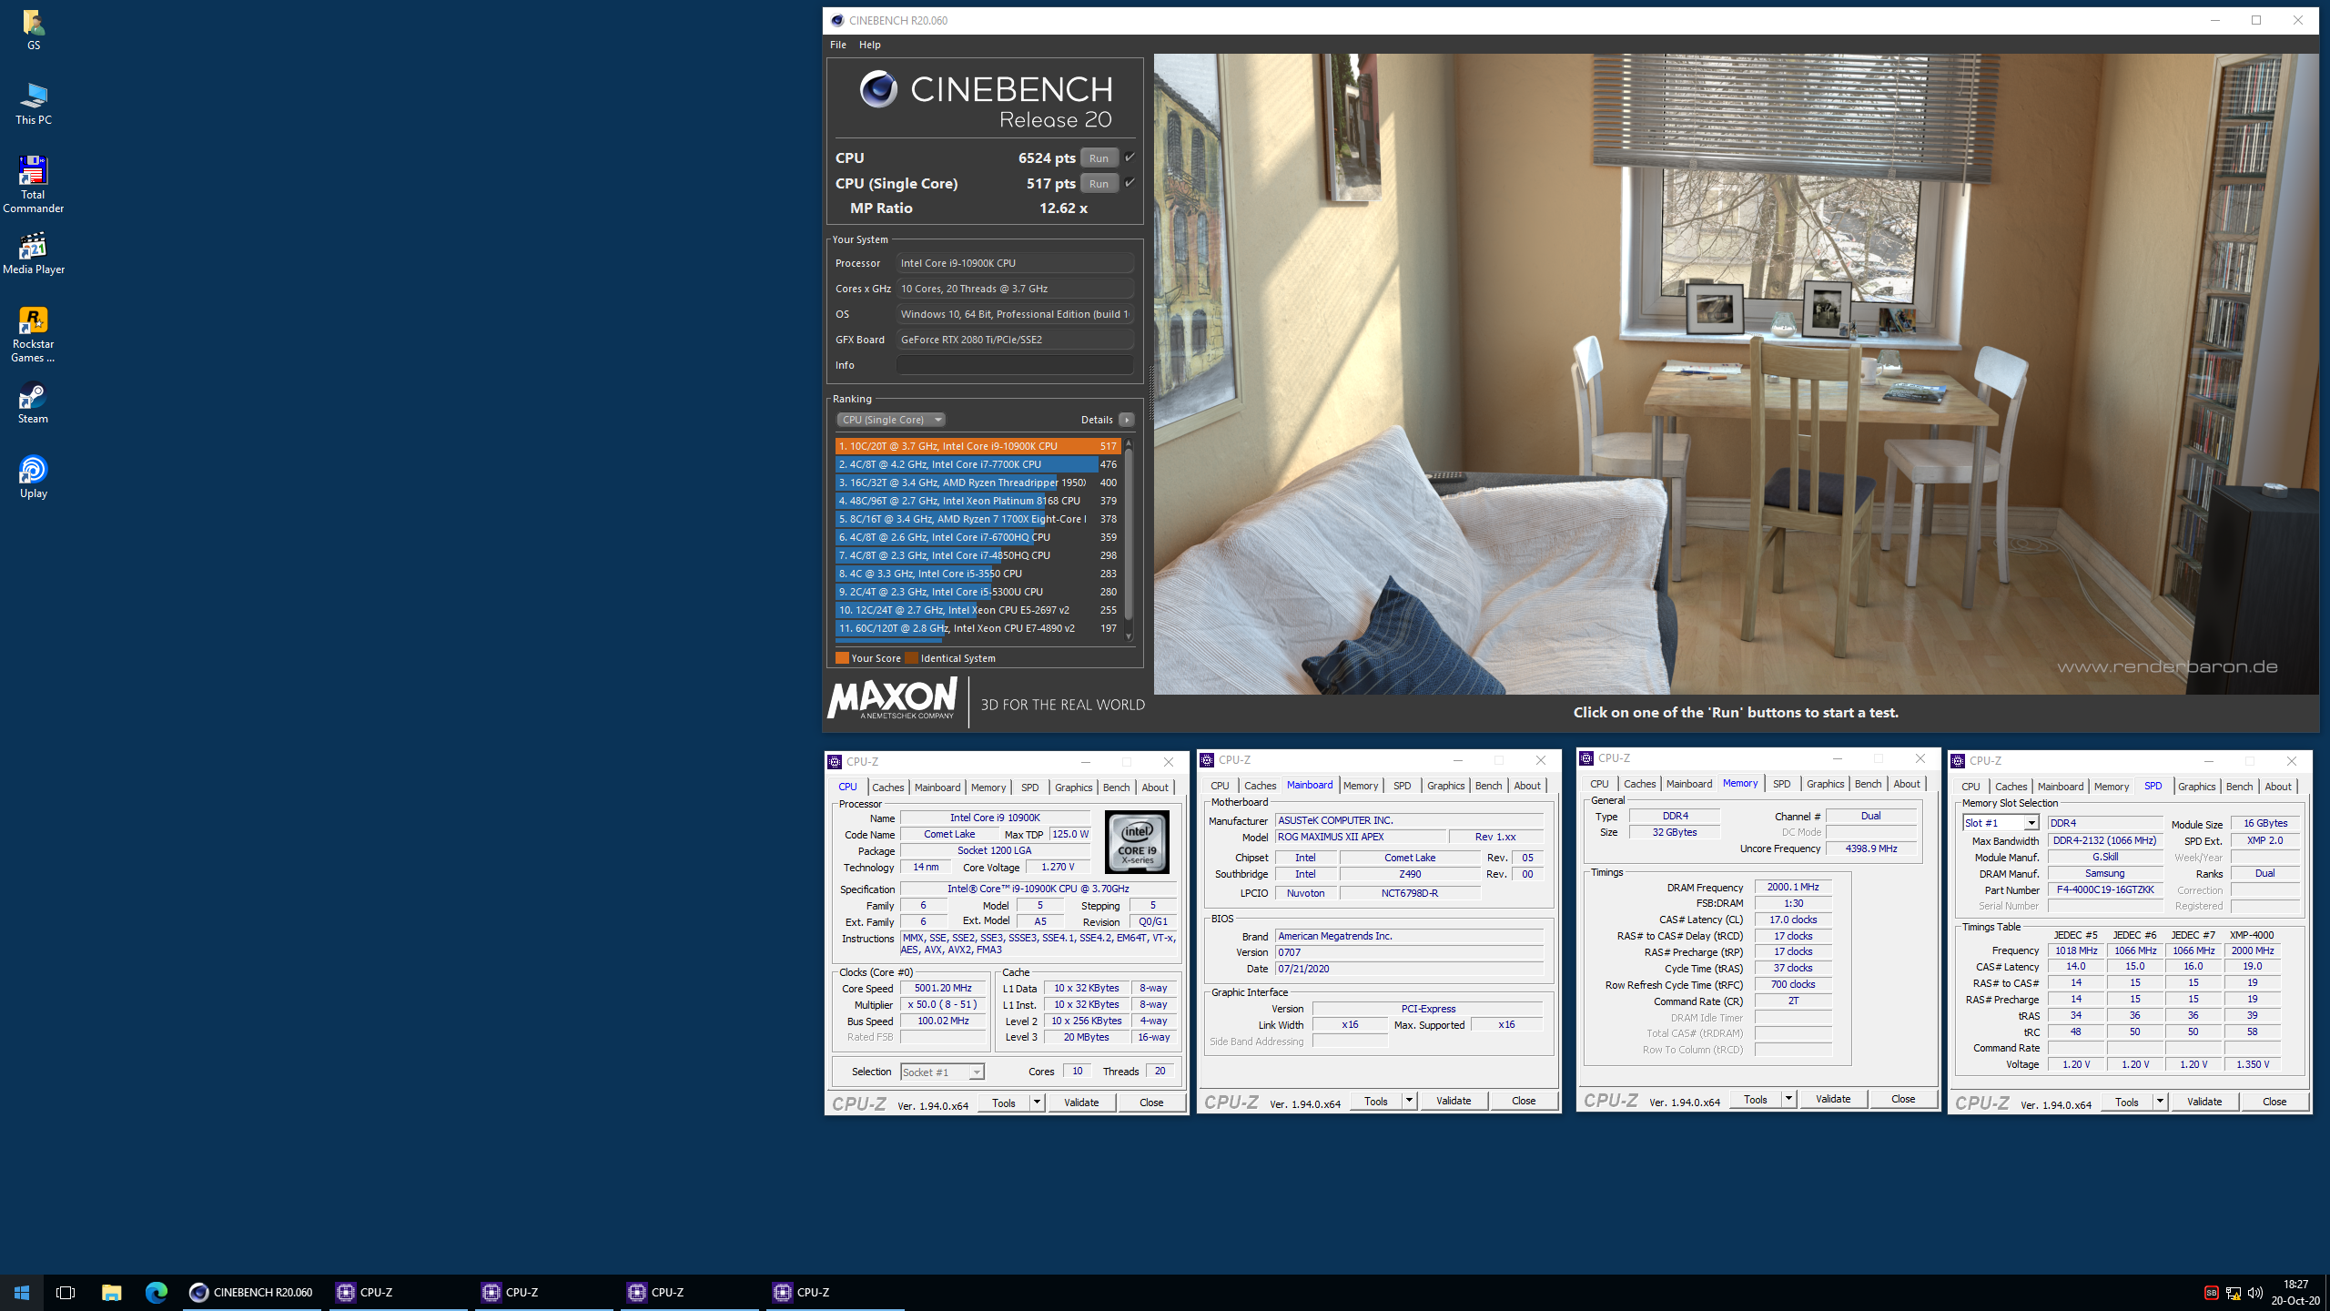Select ranking row Intel Core i9-10900K CPU
Screen dimensions: 2330x1311
pos(978,446)
